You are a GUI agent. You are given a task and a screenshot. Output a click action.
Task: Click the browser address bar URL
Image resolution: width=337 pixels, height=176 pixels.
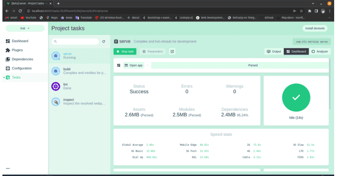(70, 11)
